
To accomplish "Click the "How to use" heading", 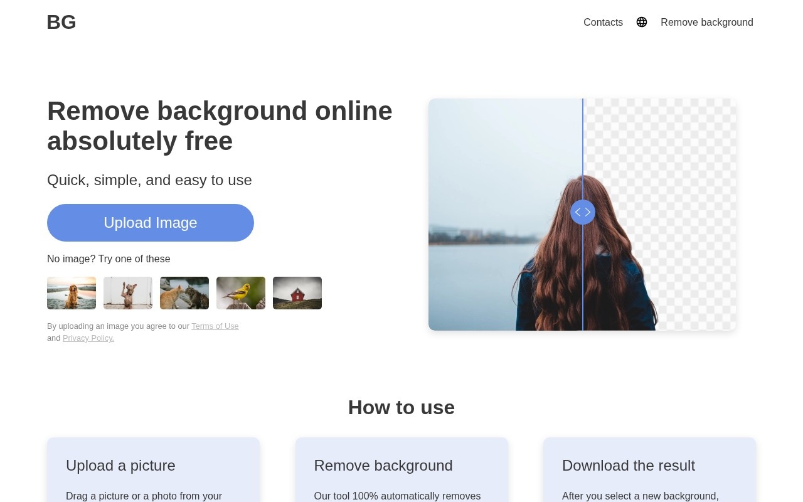I will (x=401, y=407).
